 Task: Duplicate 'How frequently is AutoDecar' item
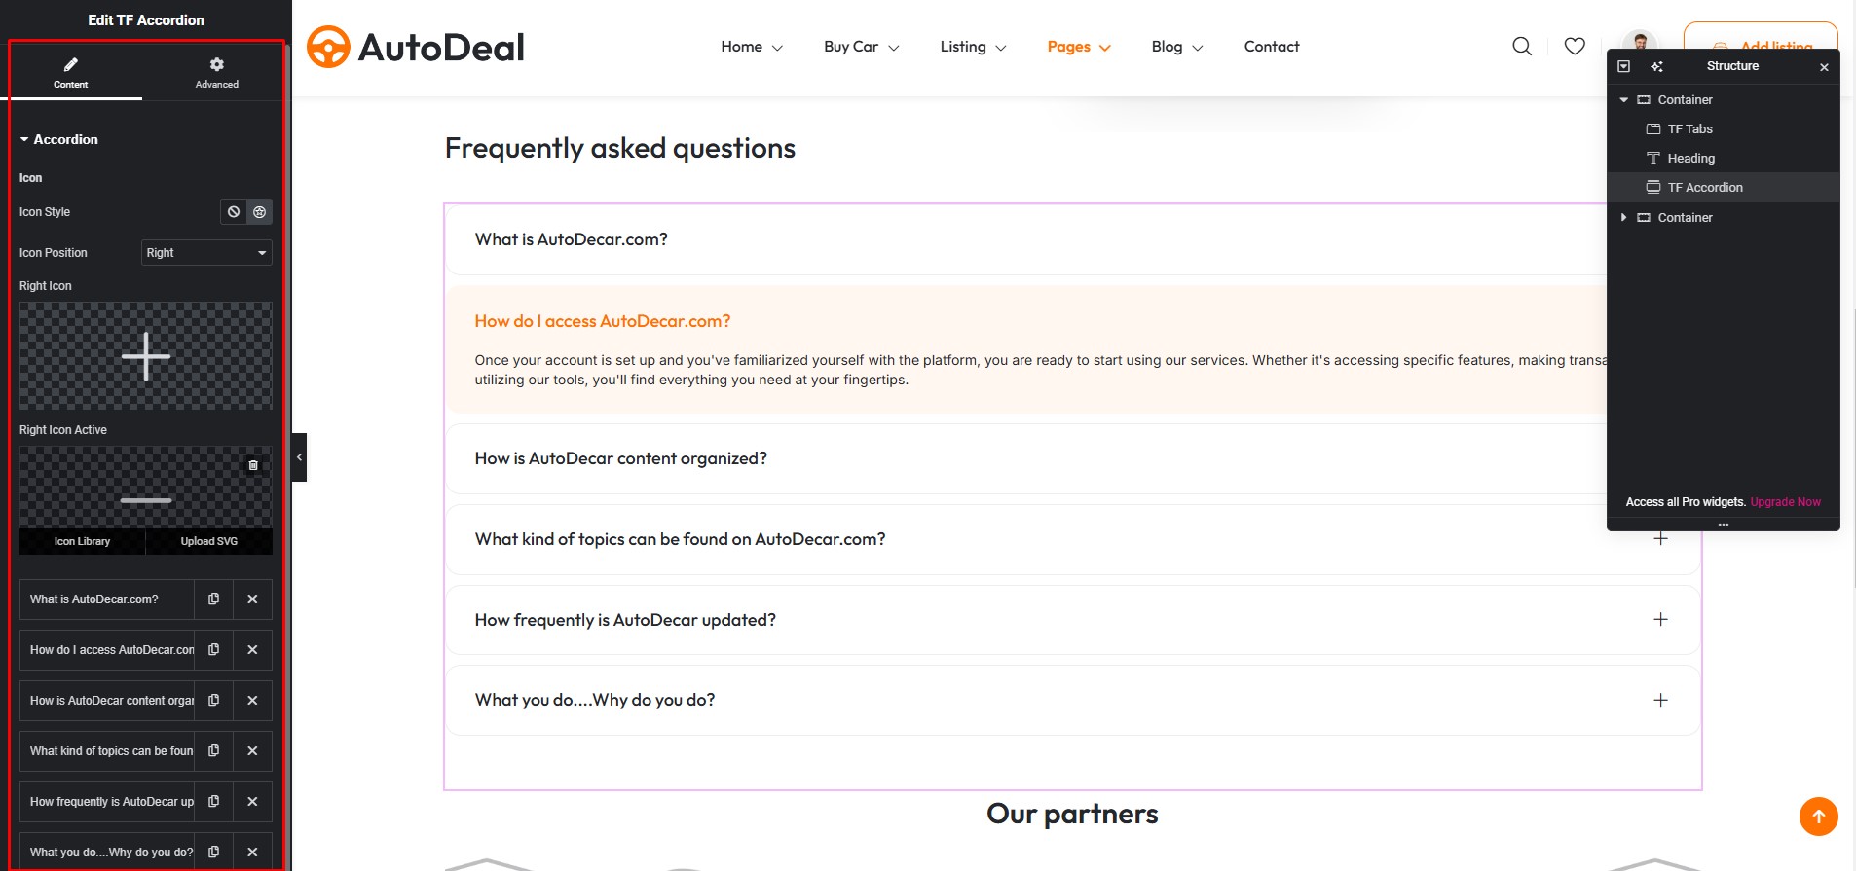point(213,802)
